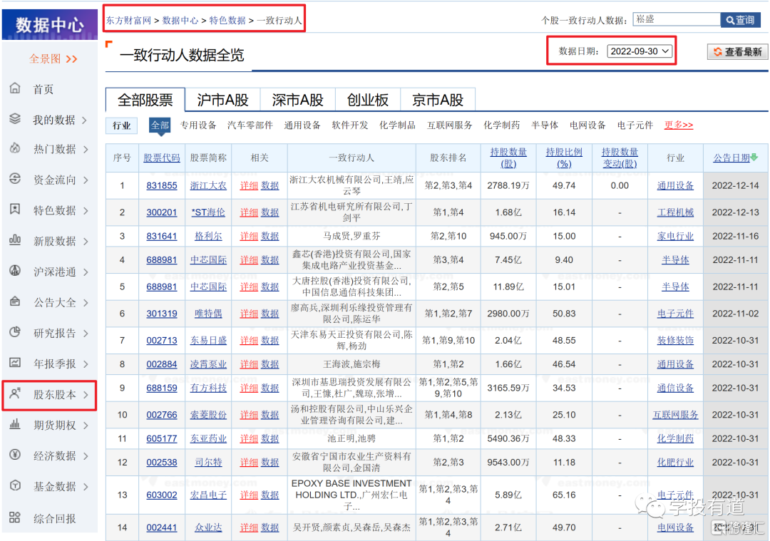Sort by the 股票代码 column header
Screen dimensions: 770x541
click(x=162, y=158)
